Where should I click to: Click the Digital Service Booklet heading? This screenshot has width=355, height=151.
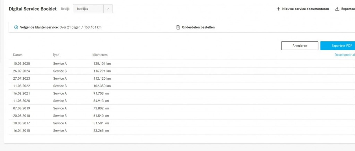[x=33, y=9]
